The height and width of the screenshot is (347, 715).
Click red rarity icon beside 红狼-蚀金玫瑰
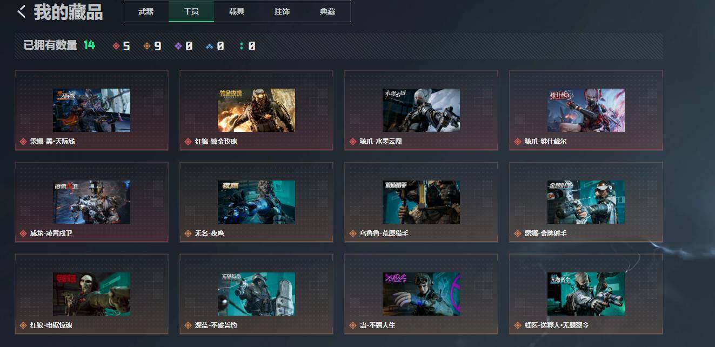coord(188,142)
